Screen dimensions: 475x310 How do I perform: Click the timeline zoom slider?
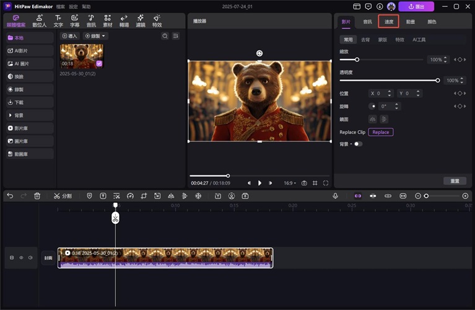[442, 196]
